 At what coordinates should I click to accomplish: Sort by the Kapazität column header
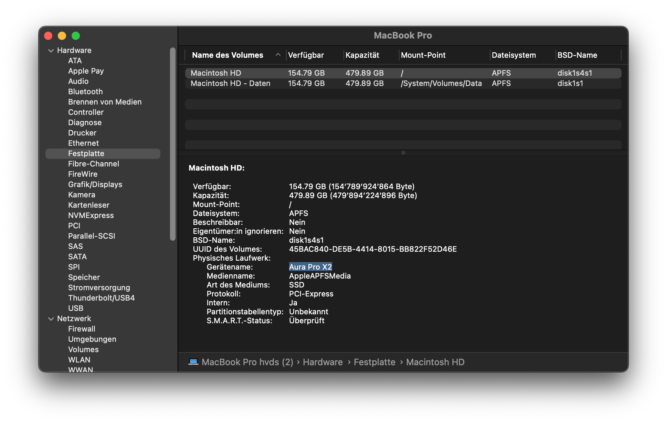coord(362,55)
